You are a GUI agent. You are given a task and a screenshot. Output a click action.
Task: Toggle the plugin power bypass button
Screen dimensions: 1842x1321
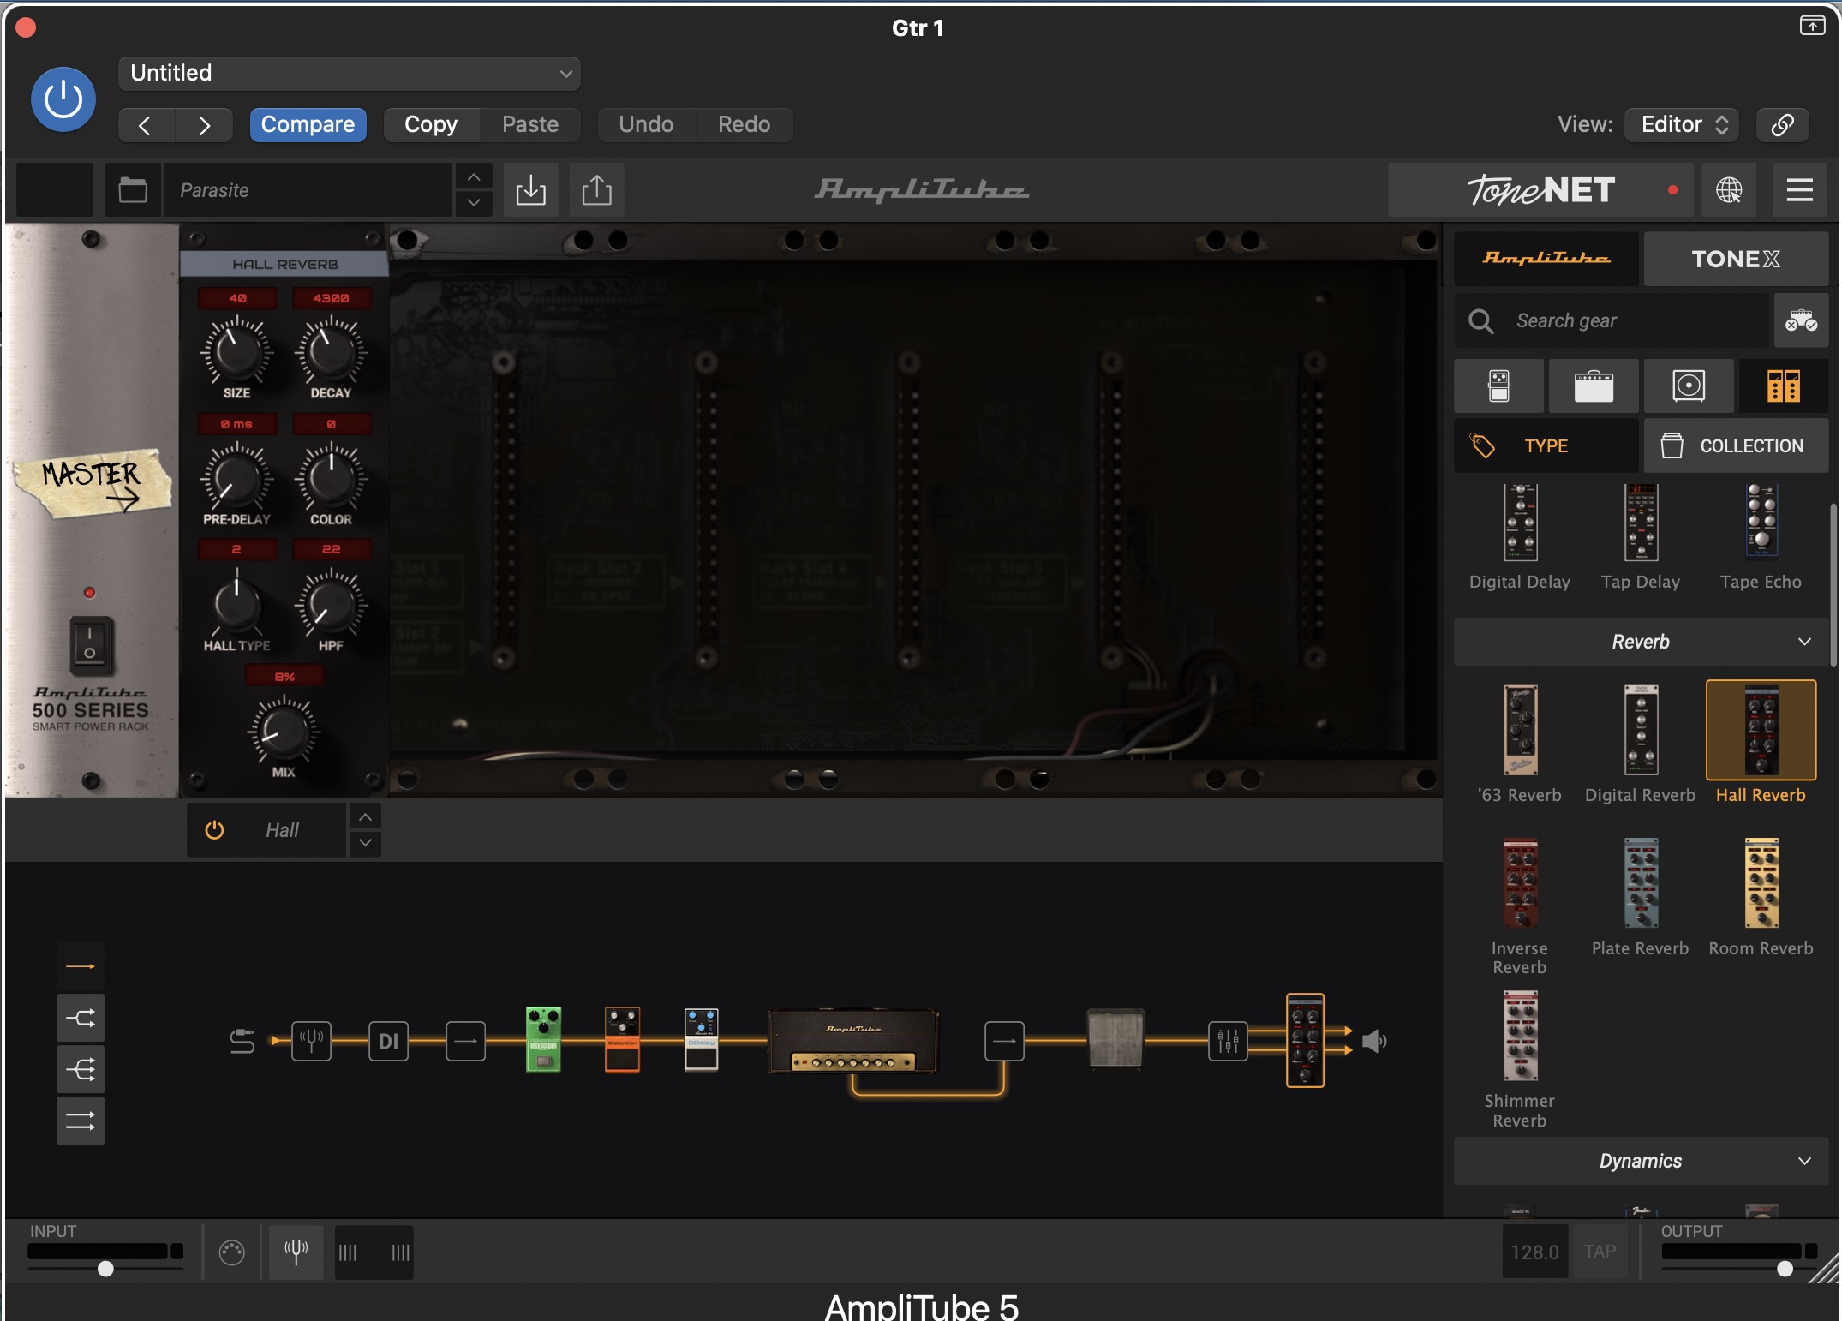coord(63,99)
